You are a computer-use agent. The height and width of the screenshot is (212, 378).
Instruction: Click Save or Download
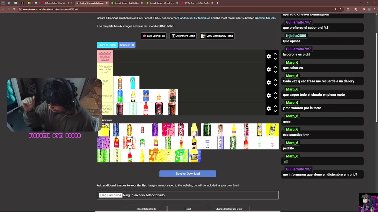coord(188,174)
